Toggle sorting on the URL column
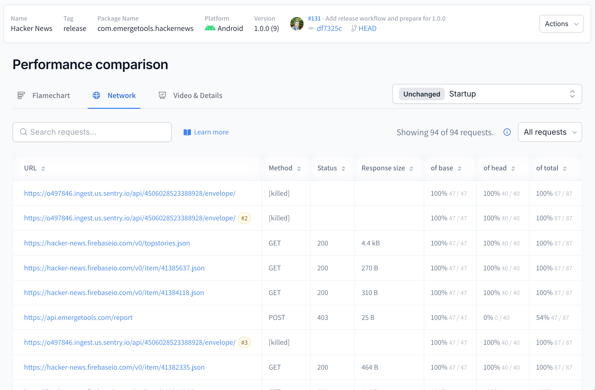 (x=43, y=168)
